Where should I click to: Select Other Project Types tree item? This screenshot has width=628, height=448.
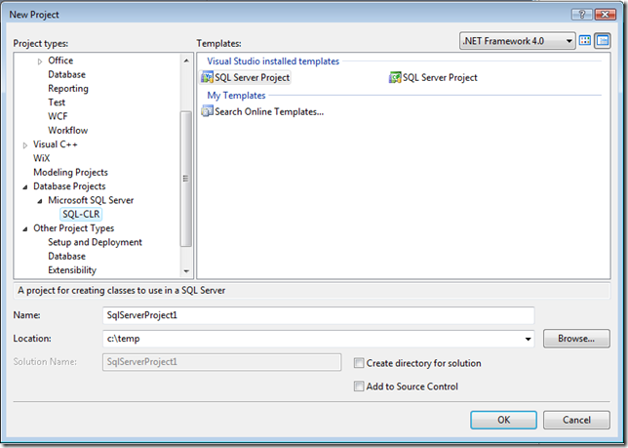pyautogui.click(x=74, y=228)
